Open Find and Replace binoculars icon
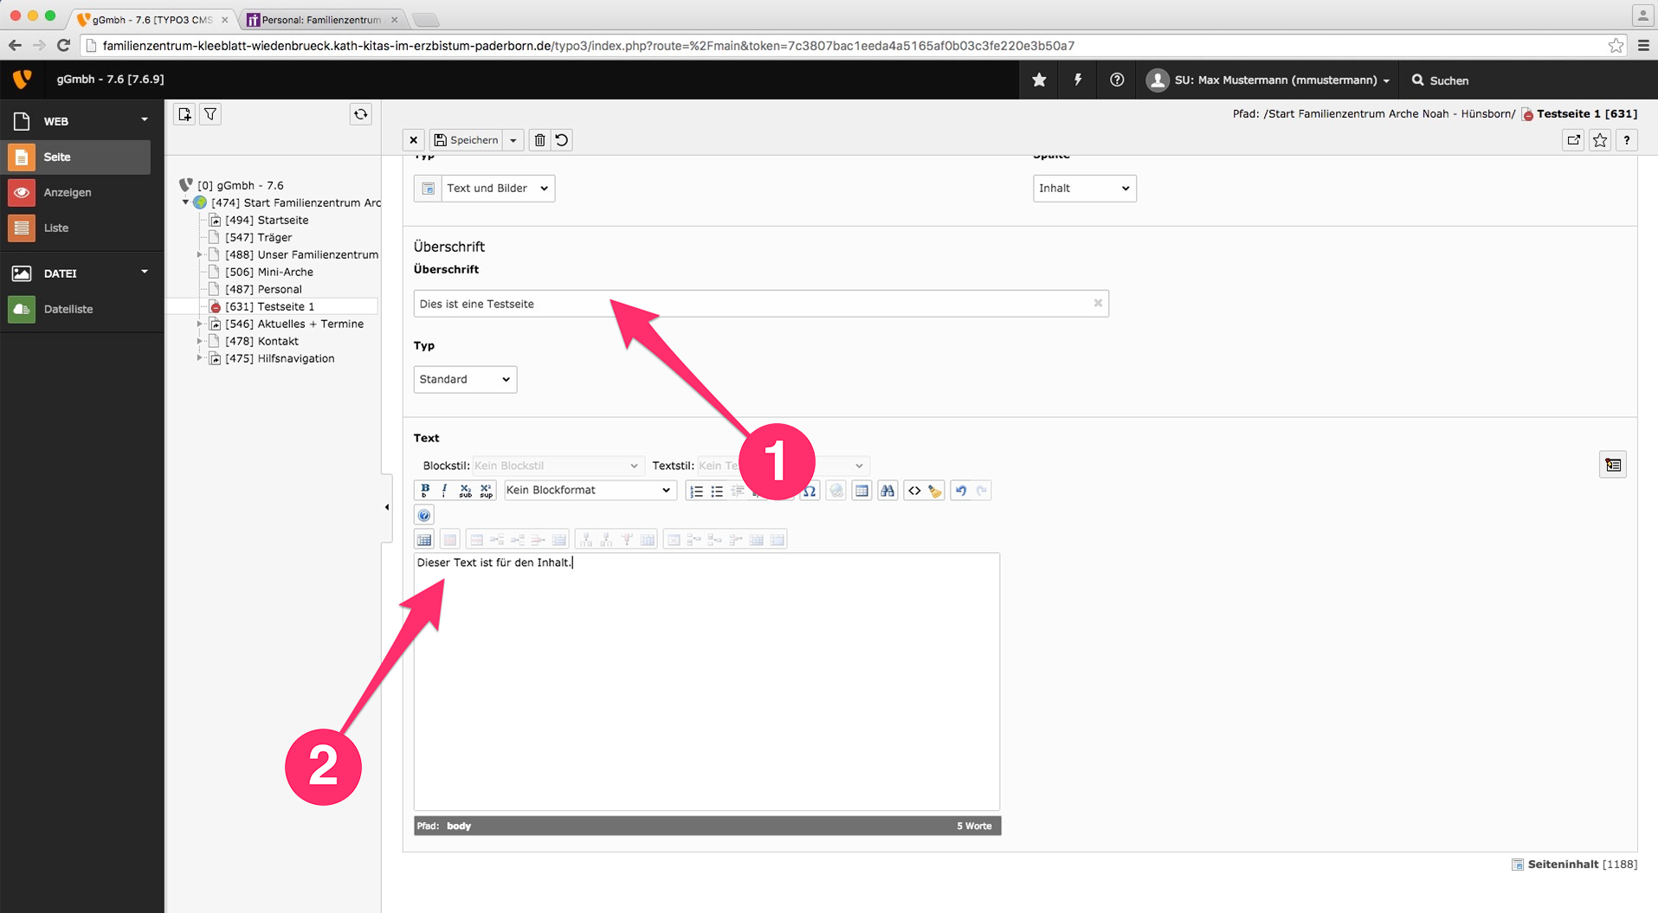This screenshot has width=1658, height=913. tap(887, 491)
